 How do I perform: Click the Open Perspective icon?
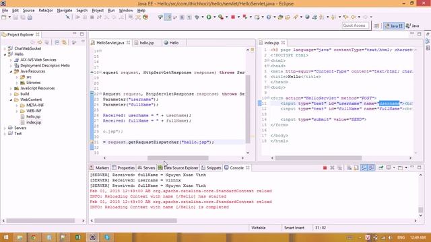click(376, 26)
